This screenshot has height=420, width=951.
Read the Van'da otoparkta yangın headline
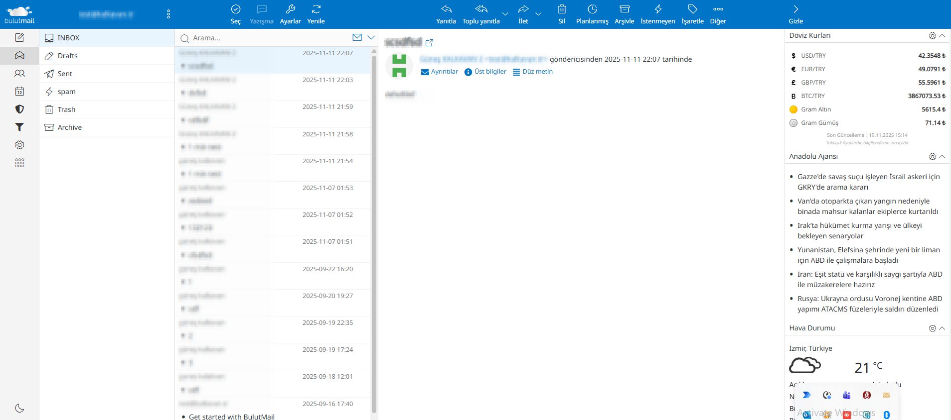coord(868,207)
